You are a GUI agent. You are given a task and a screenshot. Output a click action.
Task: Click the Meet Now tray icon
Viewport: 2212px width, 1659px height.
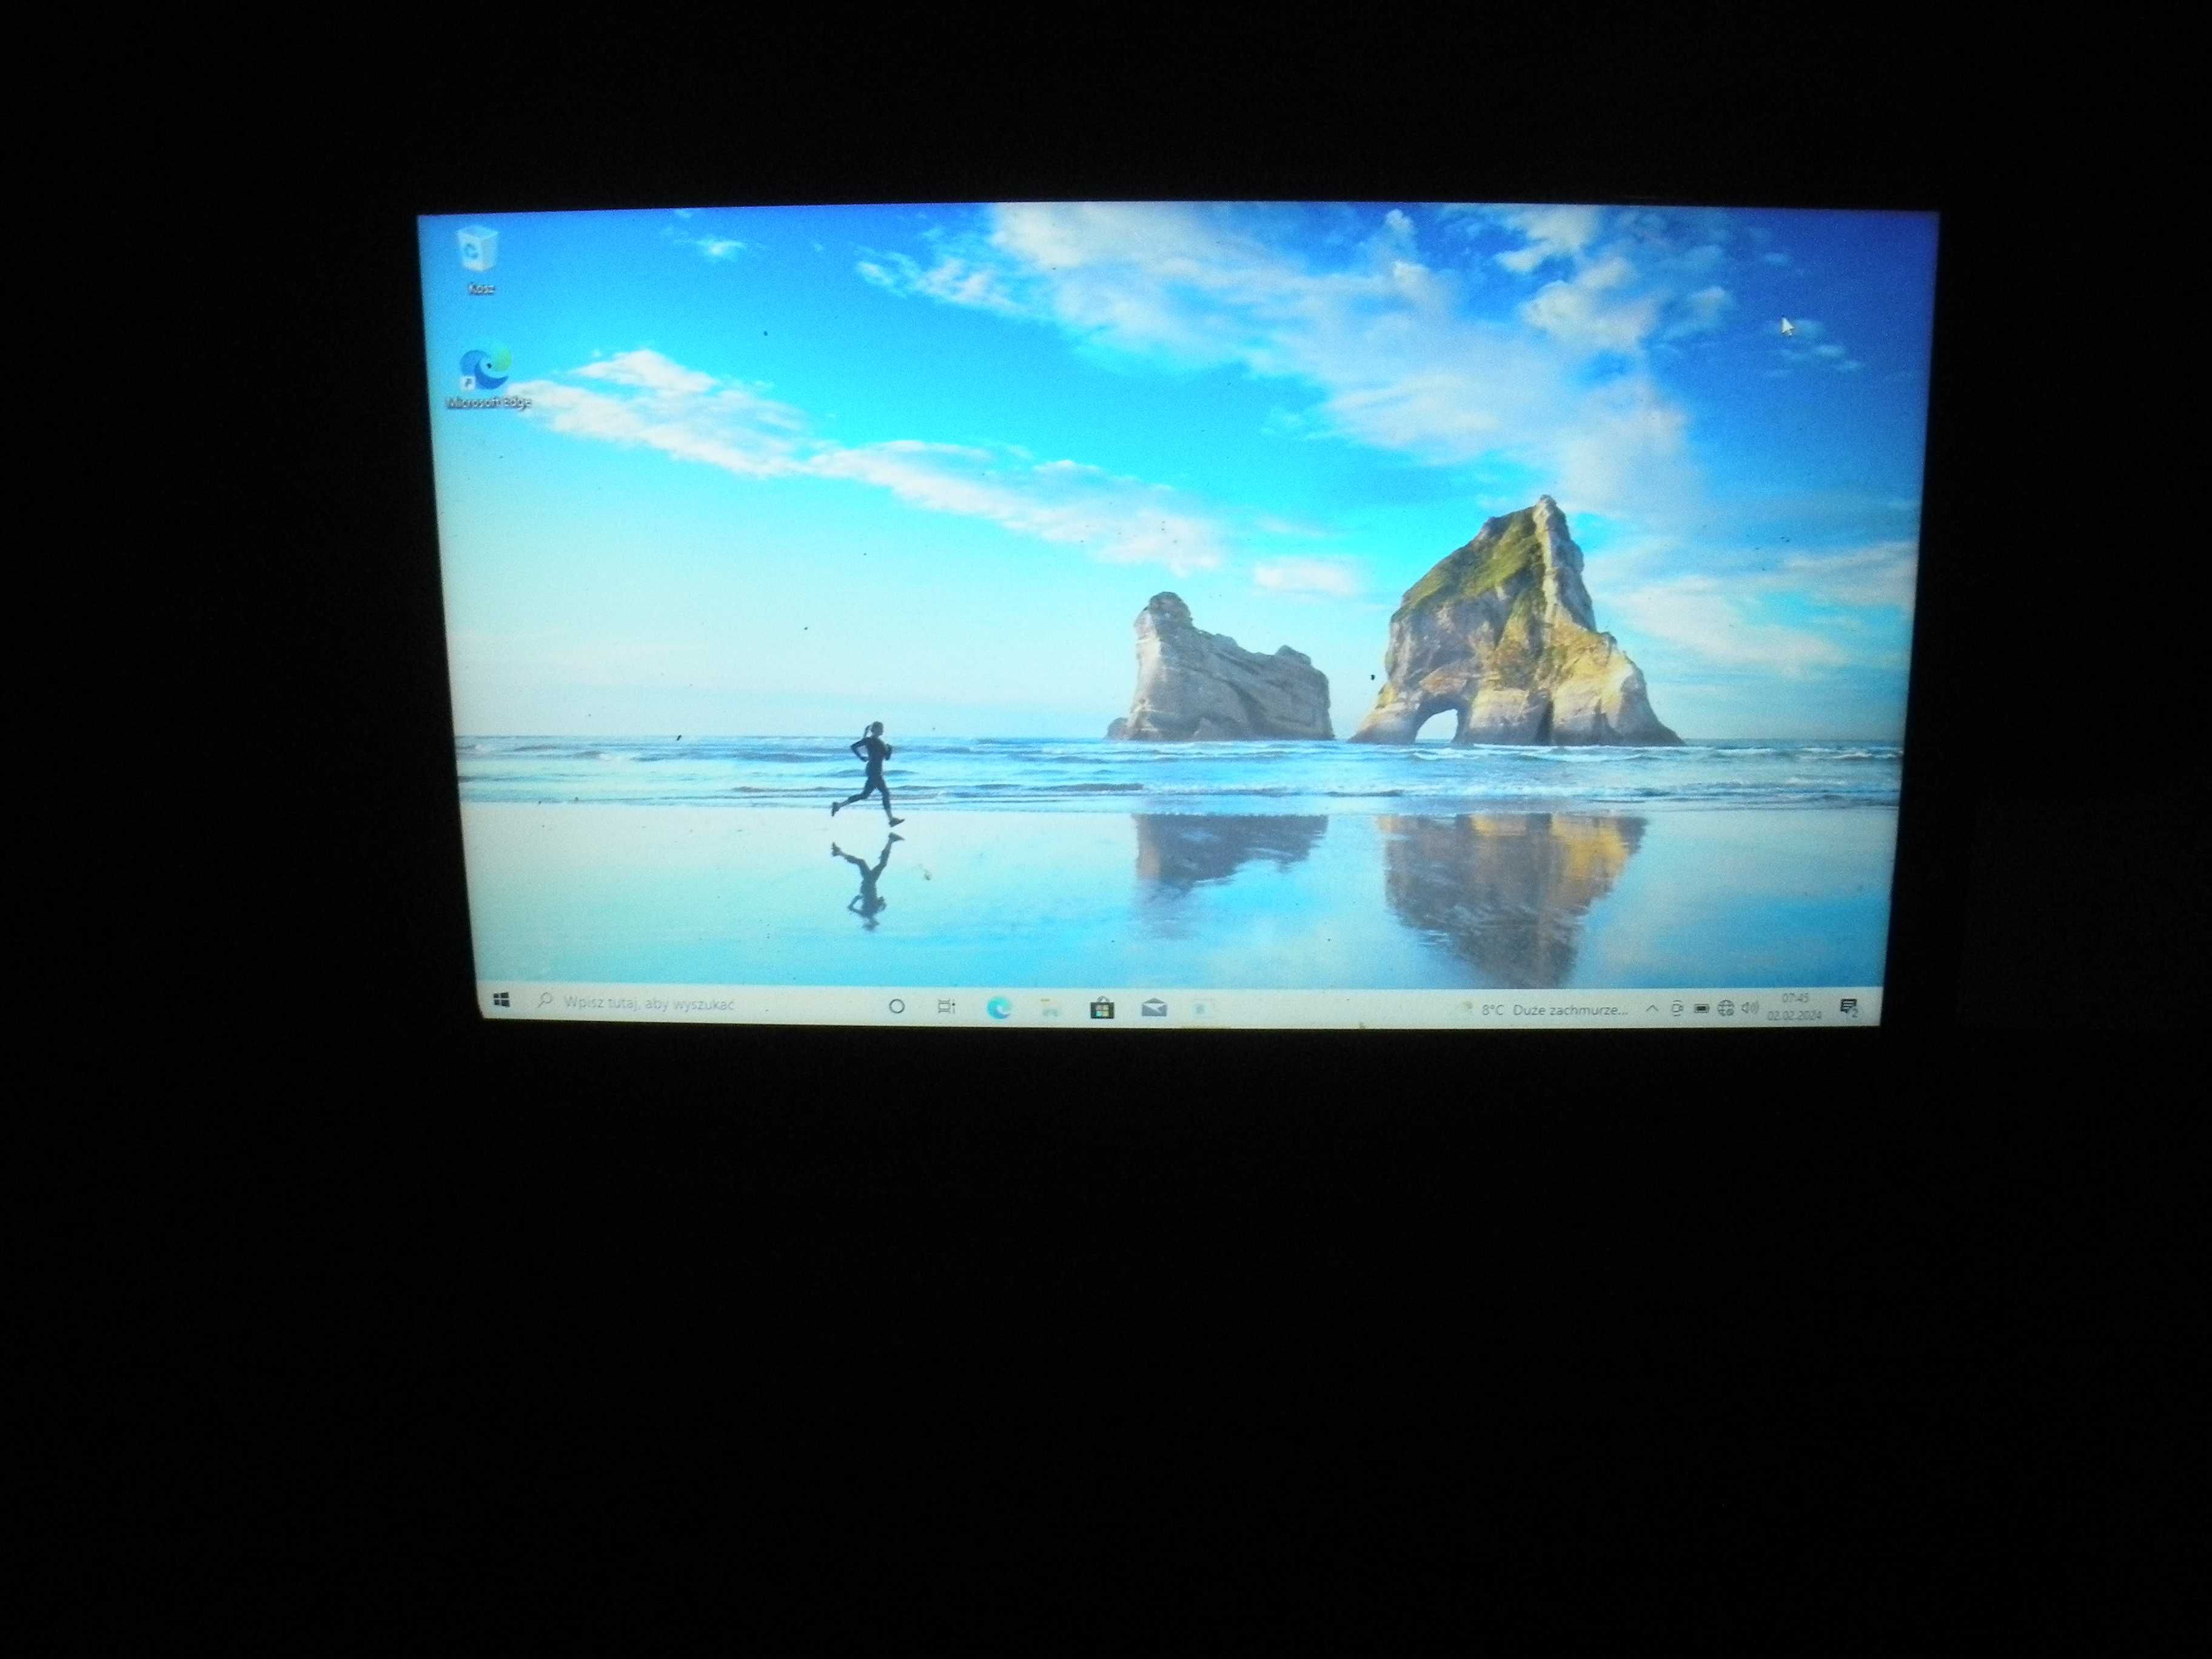[x=1677, y=1009]
